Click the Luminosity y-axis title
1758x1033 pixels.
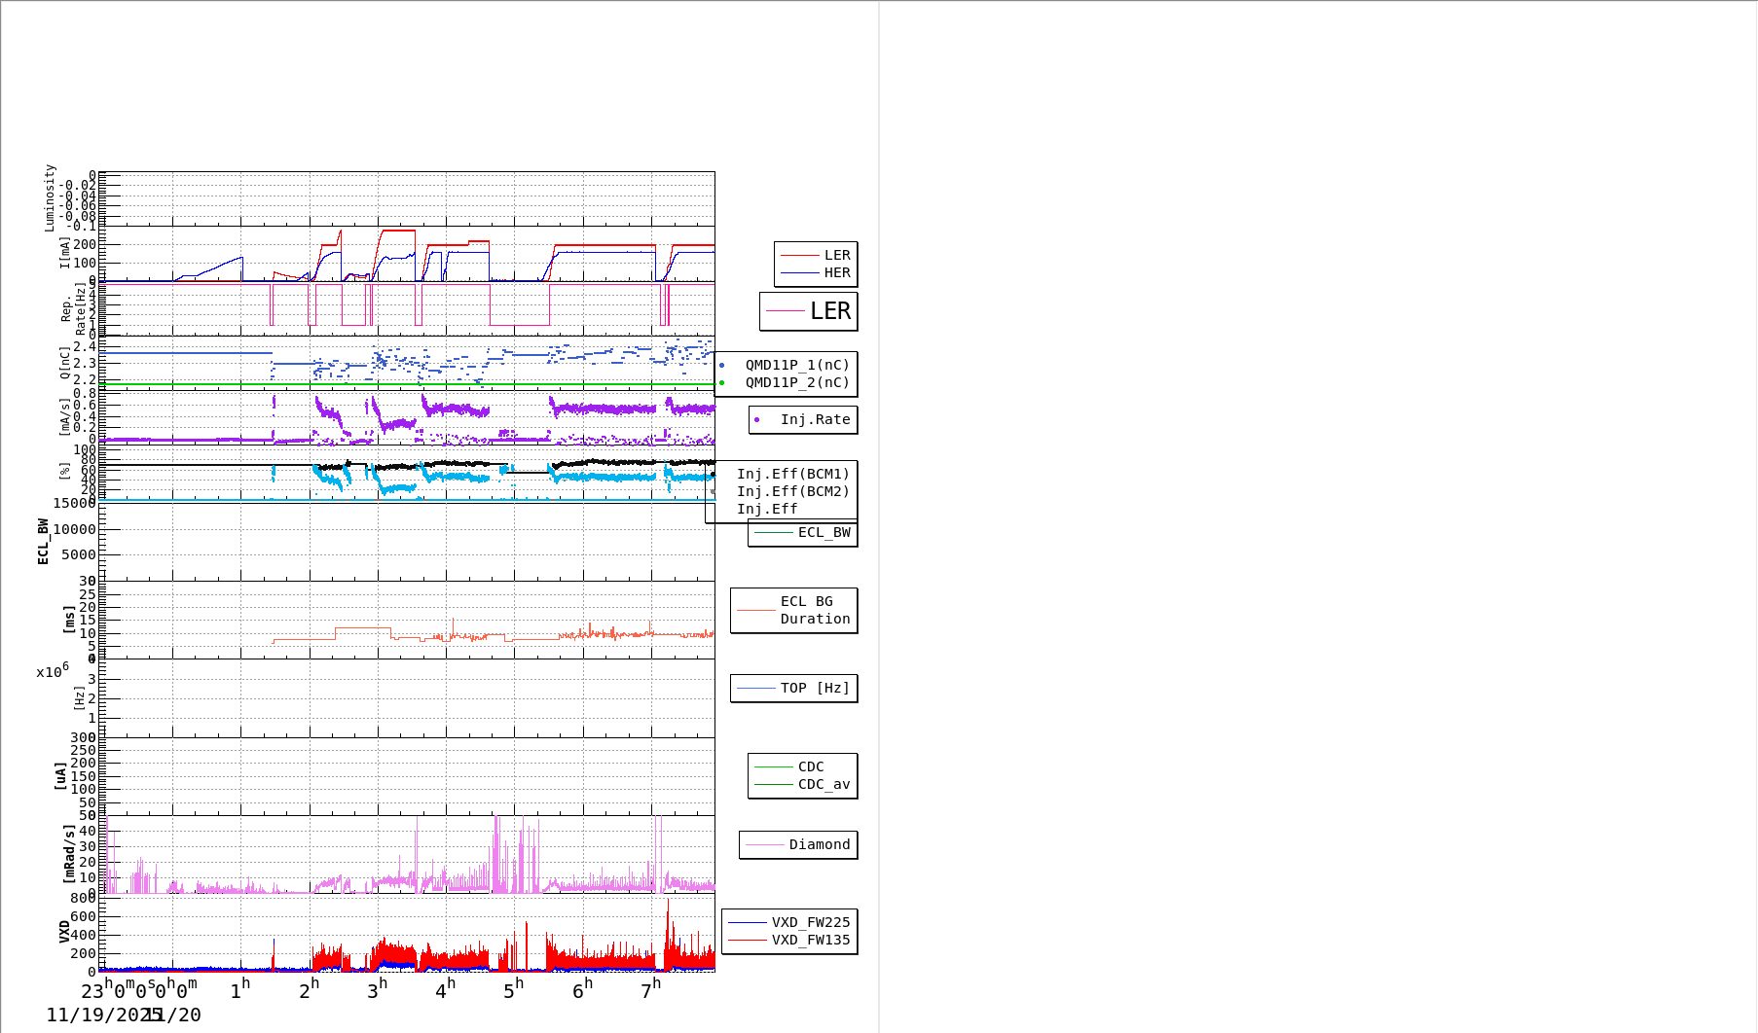click(50, 197)
